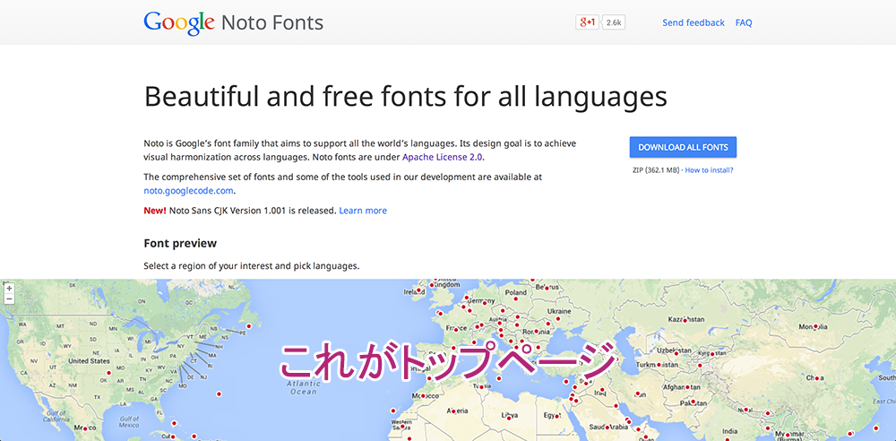This screenshot has width=896, height=441.
Task: Open the Send feedback link
Action: (x=694, y=23)
